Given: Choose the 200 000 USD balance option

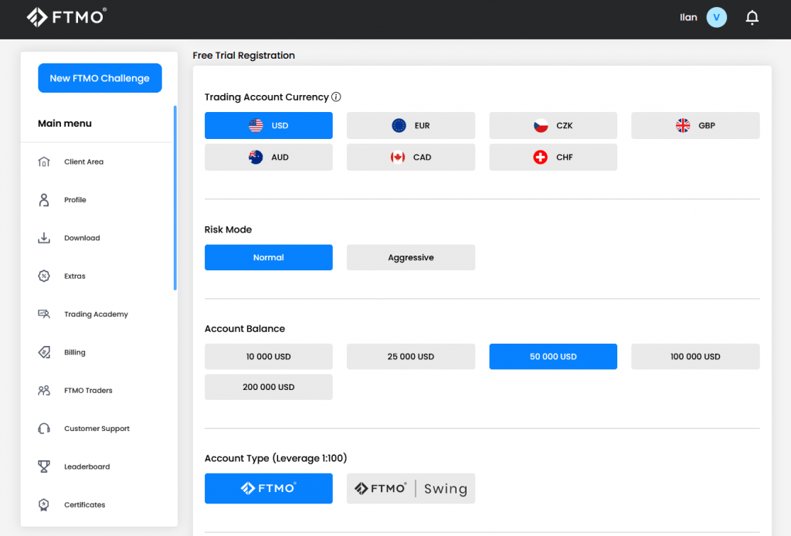Looking at the screenshot, I should pyautogui.click(x=268, y=387).
